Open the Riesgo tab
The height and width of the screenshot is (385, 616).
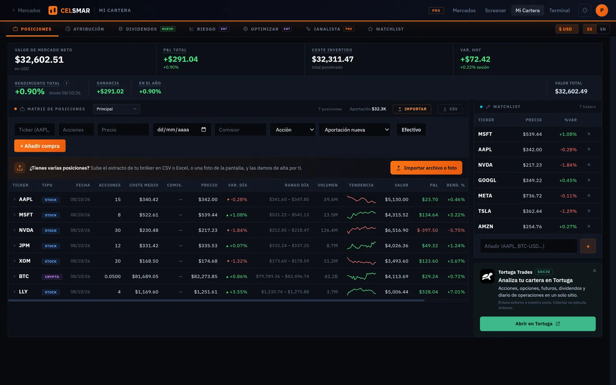point(209,29)
